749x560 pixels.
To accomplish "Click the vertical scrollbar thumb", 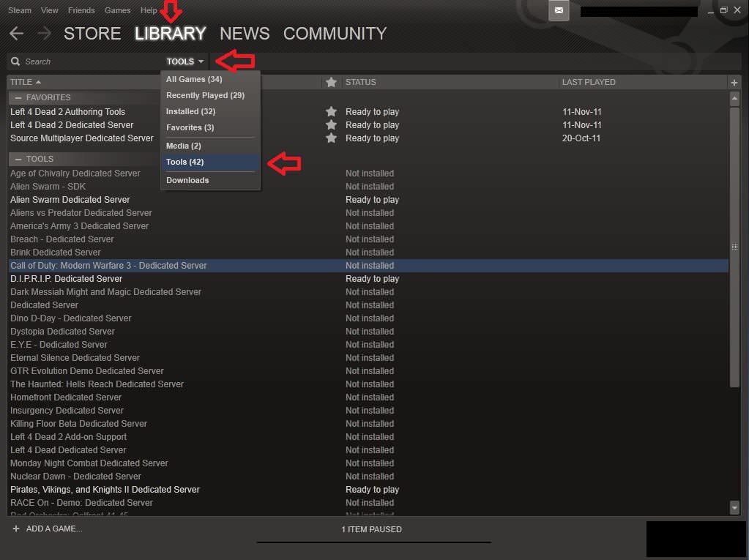I will coord(734,247).
